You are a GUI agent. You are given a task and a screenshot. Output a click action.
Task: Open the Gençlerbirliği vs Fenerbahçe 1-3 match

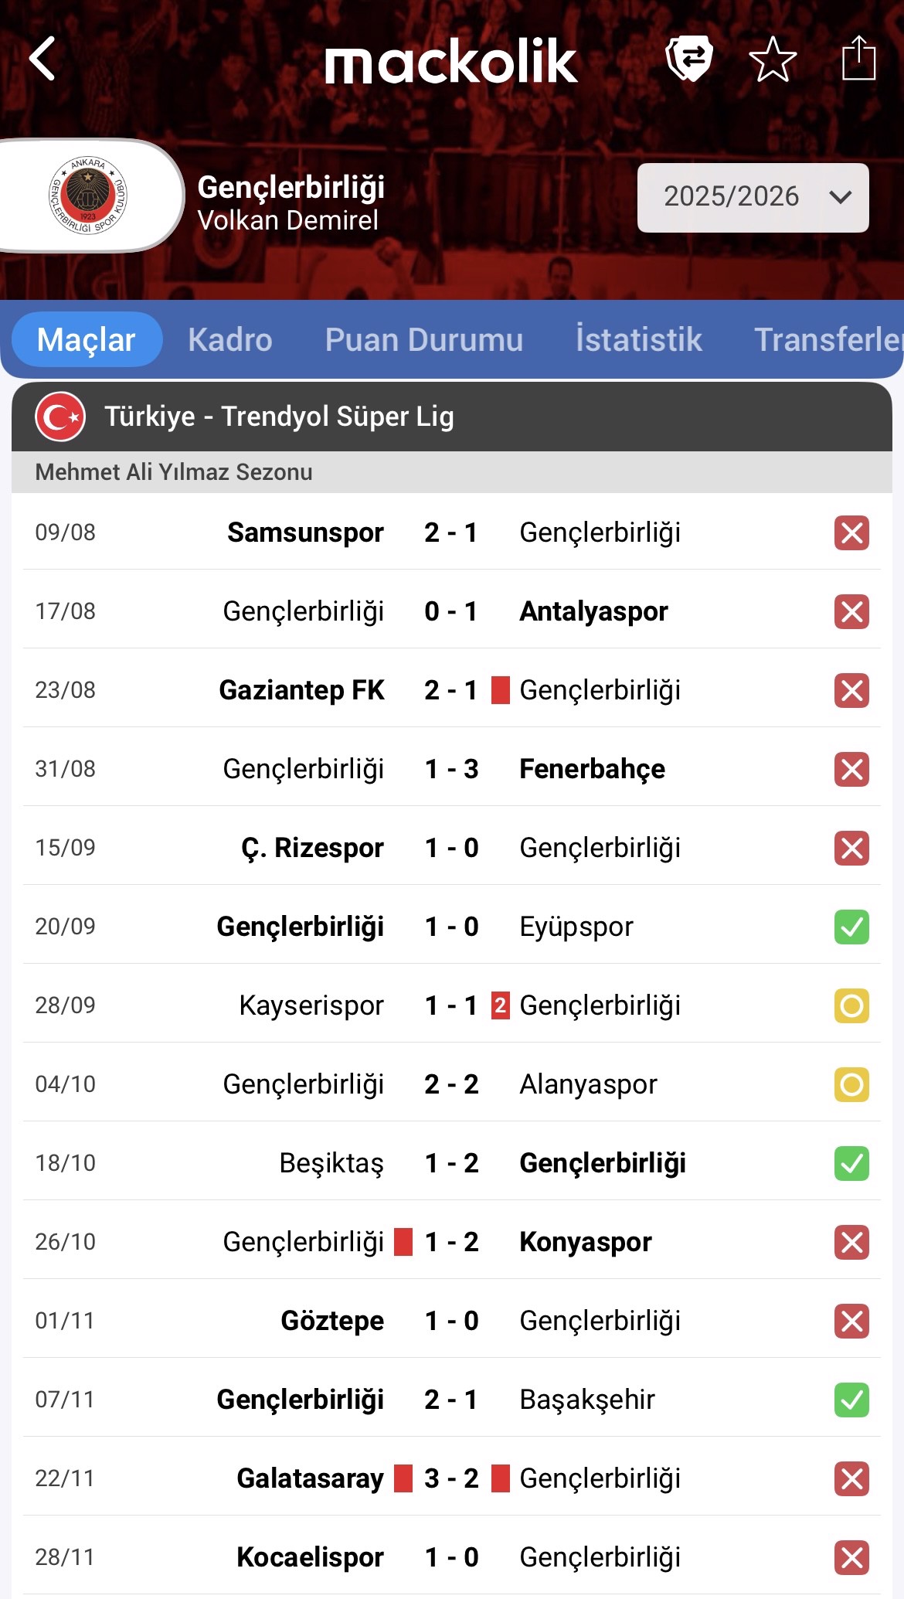click(x=451, y=769)
